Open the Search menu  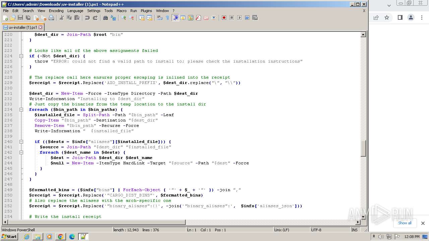(x=28, y=11)
